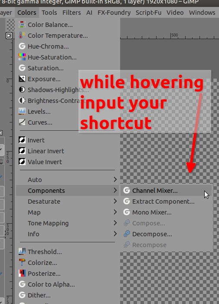The height and width of the screenshot is (304, 219).
Task: Click the Linear Invert icon
Action: 22,151
